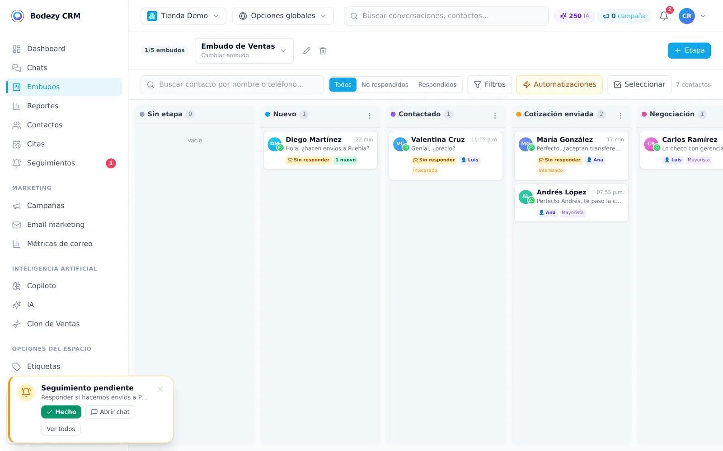
Task: Click the 250 IA credits badge
Action: tap(574, 16)
